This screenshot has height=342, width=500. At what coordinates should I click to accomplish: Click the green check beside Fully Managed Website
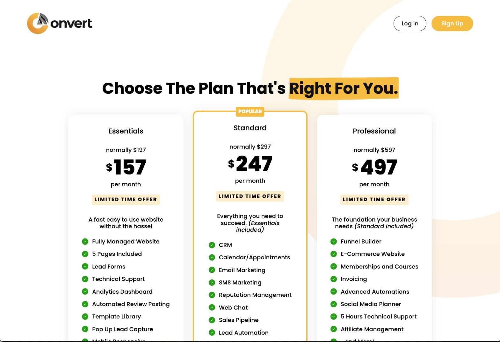click(x=85, y=242)
